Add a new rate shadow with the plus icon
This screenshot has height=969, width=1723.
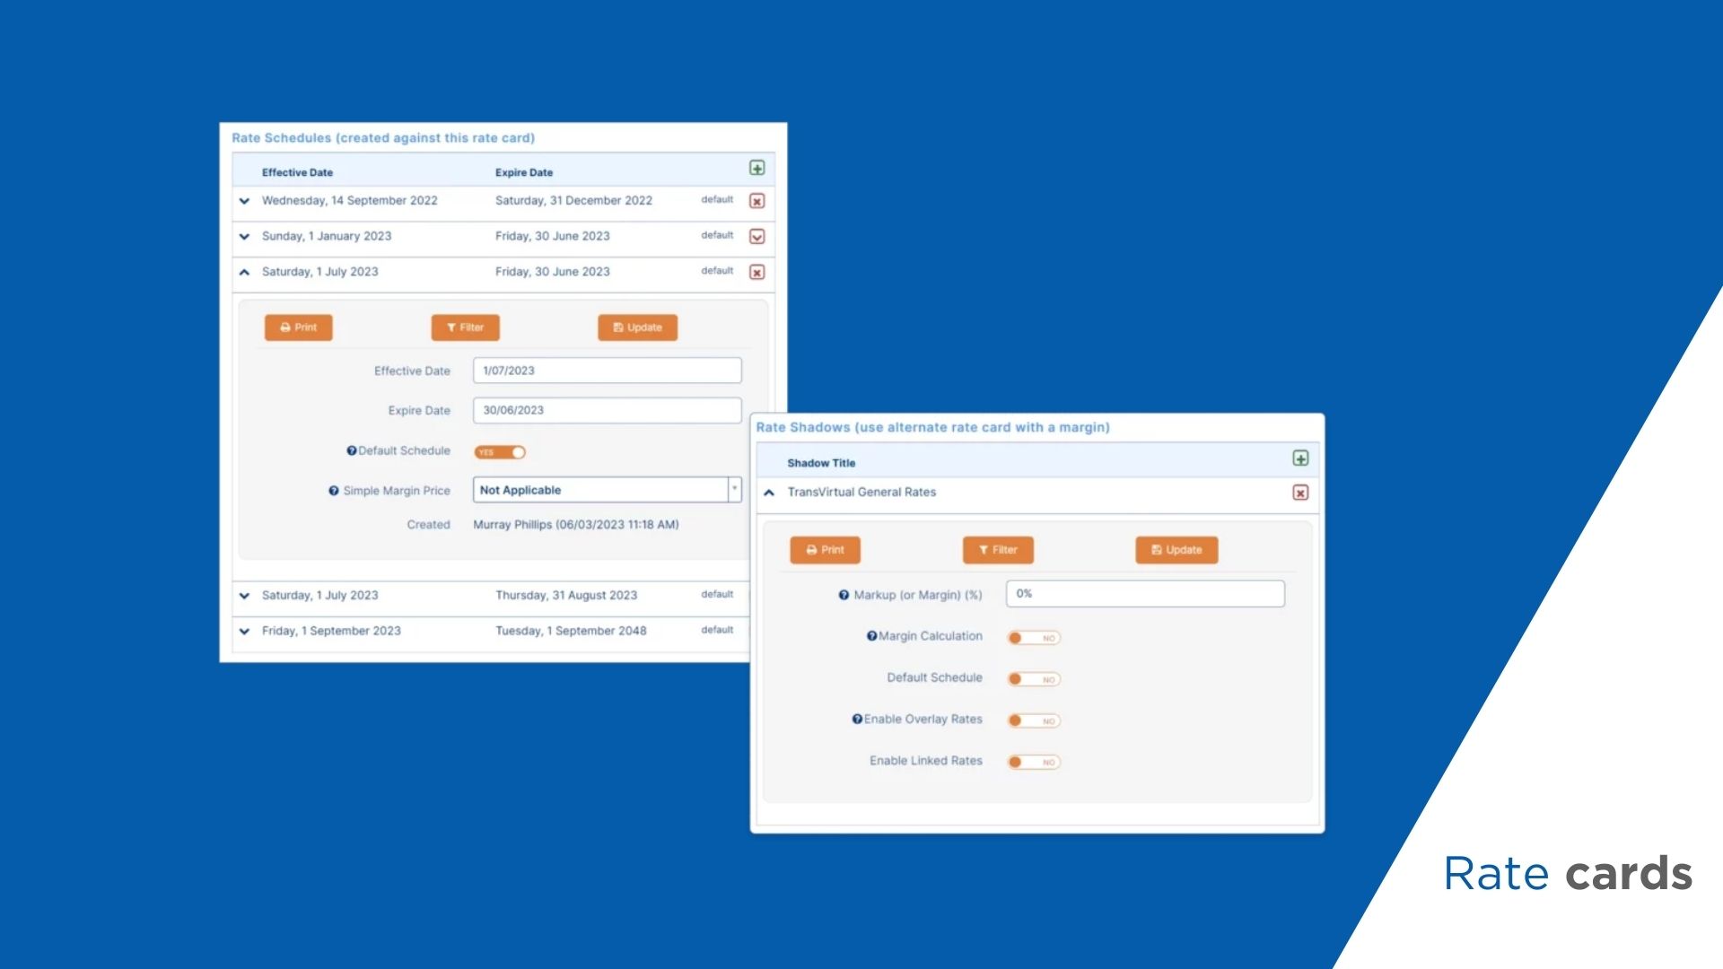(1300, 458)
